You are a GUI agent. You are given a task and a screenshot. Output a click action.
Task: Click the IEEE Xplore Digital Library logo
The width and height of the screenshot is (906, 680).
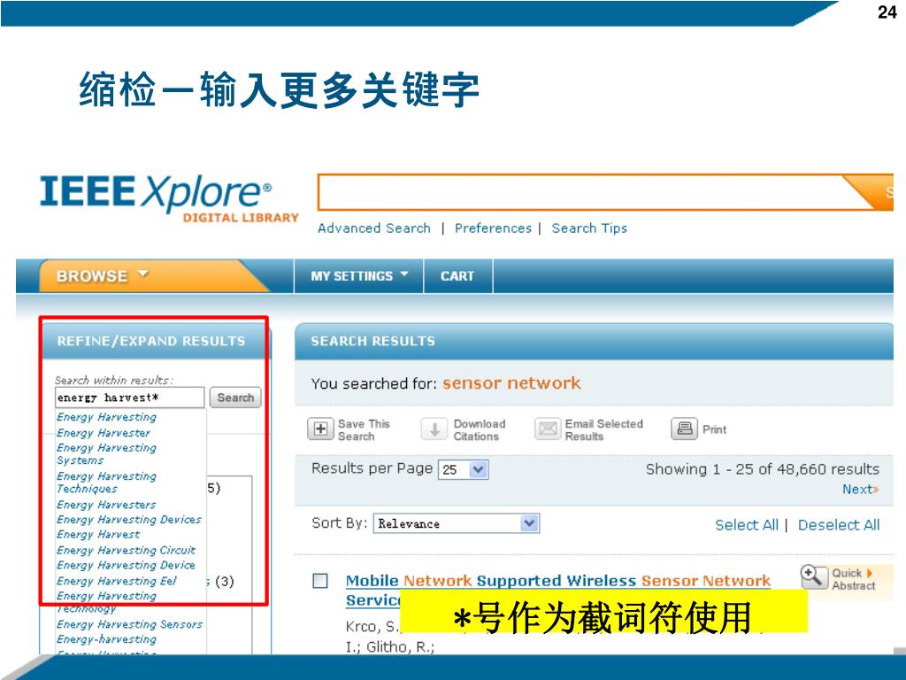click(x=169, y=197)
